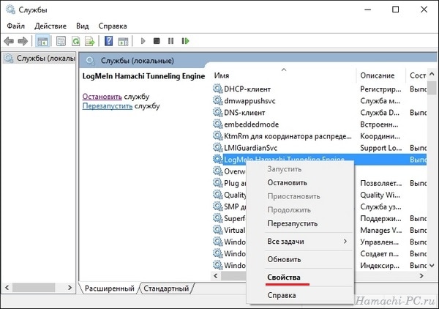Click the Службы icon in header panel
The image size is (439, 309).
[x=90, y=61]
